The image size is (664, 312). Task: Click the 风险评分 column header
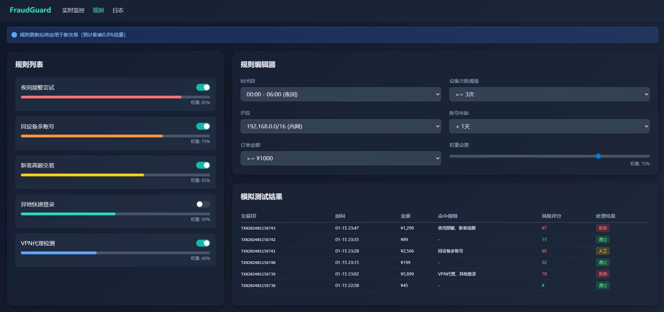tap(551, 216)
